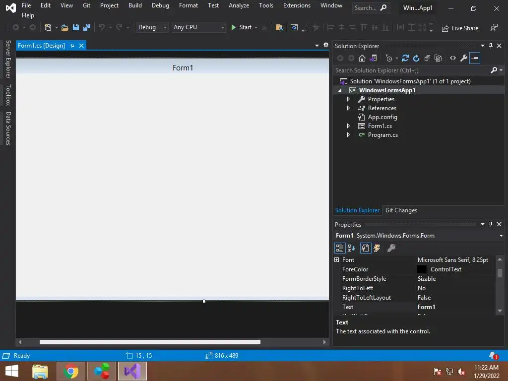This screenshot has height=381, width=508.
Task: Open Solution Explorer window options dropdown
Action: click(x=483, y=46)
